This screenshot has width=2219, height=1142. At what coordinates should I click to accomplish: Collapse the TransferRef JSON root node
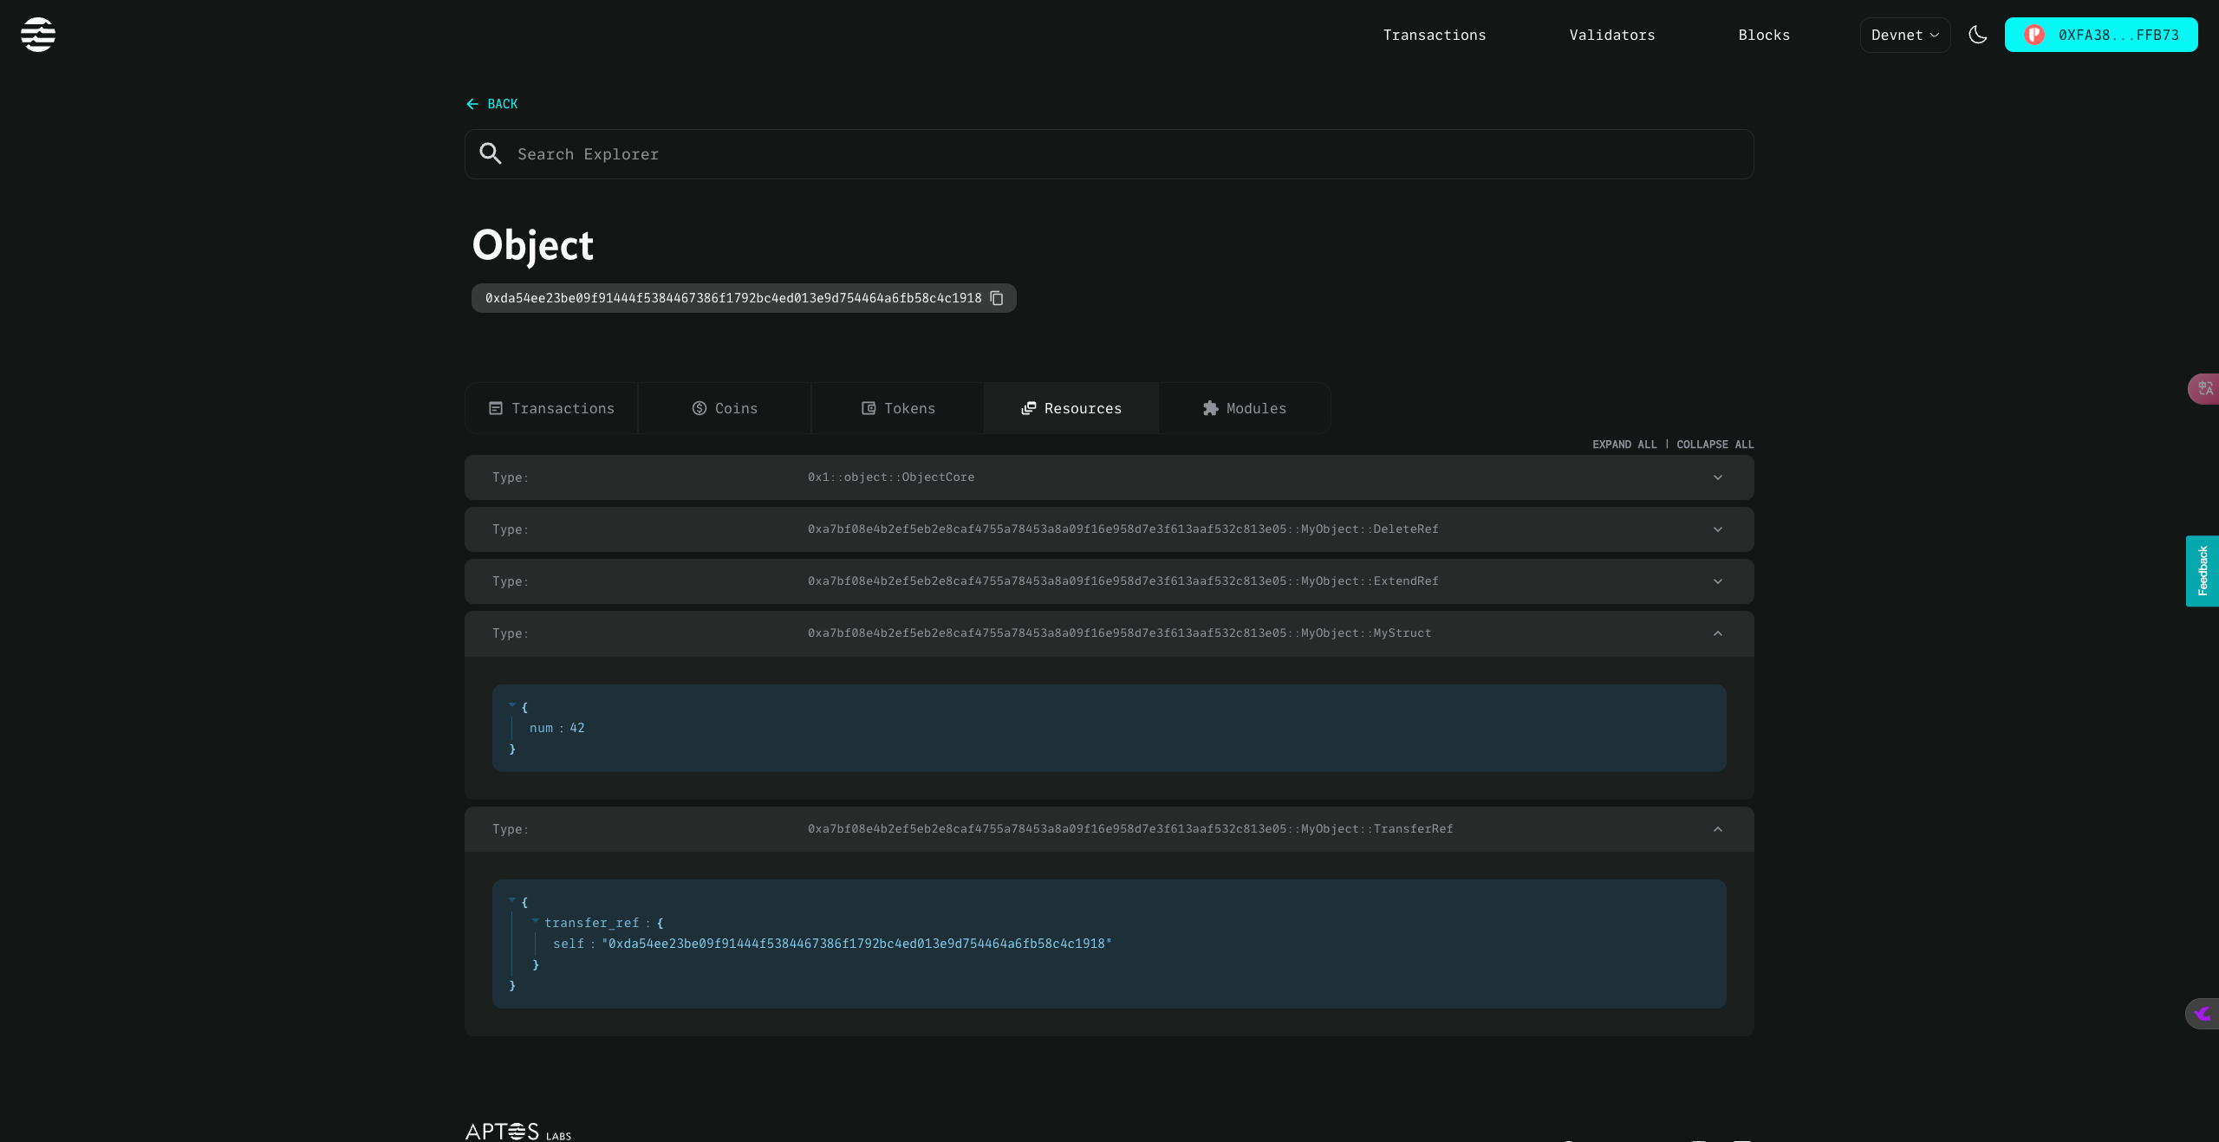(x=512, y=900)
